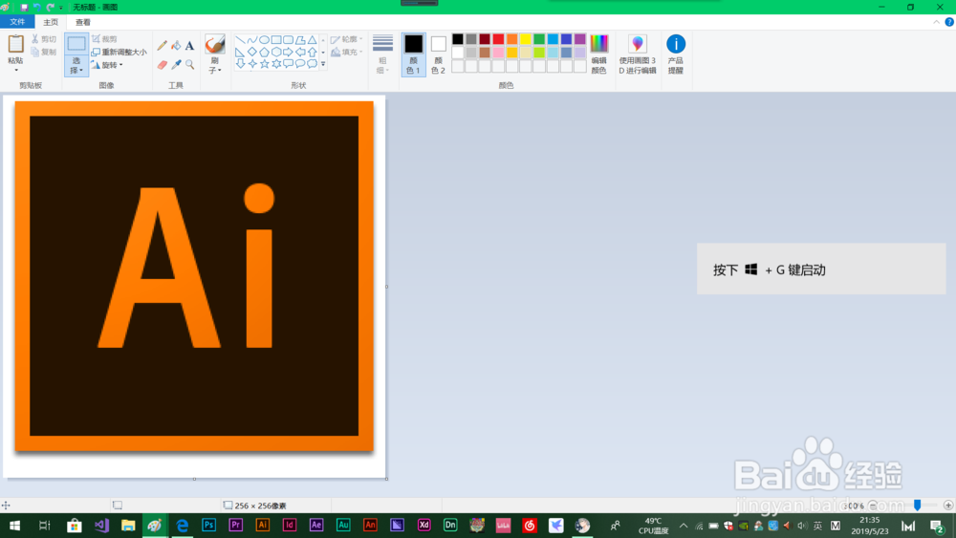Click the Cut (剪切) command
Screen dimensions: 956x538
44,39
